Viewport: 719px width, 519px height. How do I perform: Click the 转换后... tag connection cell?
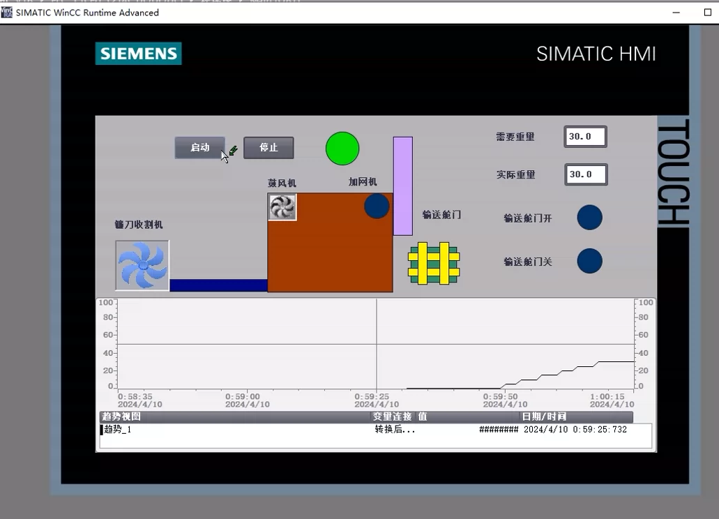click(395, 430)
